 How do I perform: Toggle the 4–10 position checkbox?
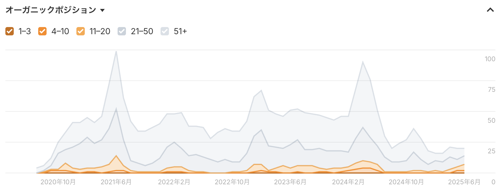pos(42,31)
